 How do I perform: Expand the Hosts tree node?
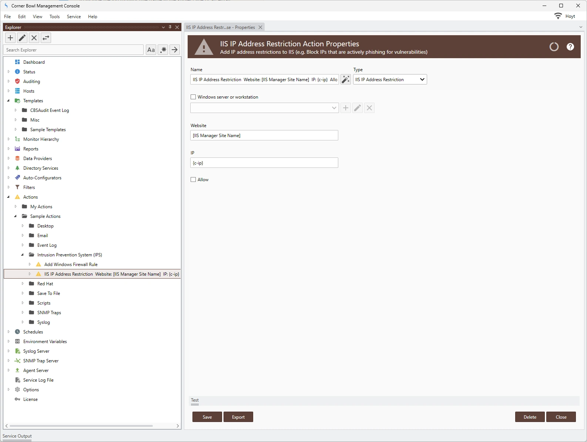click(9, 91)
